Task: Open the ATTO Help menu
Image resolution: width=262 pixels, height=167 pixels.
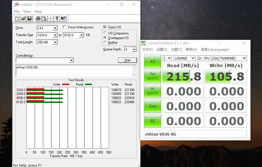Action: 38,12
